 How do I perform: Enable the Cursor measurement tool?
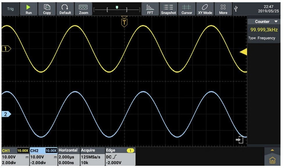click(187, 9)
